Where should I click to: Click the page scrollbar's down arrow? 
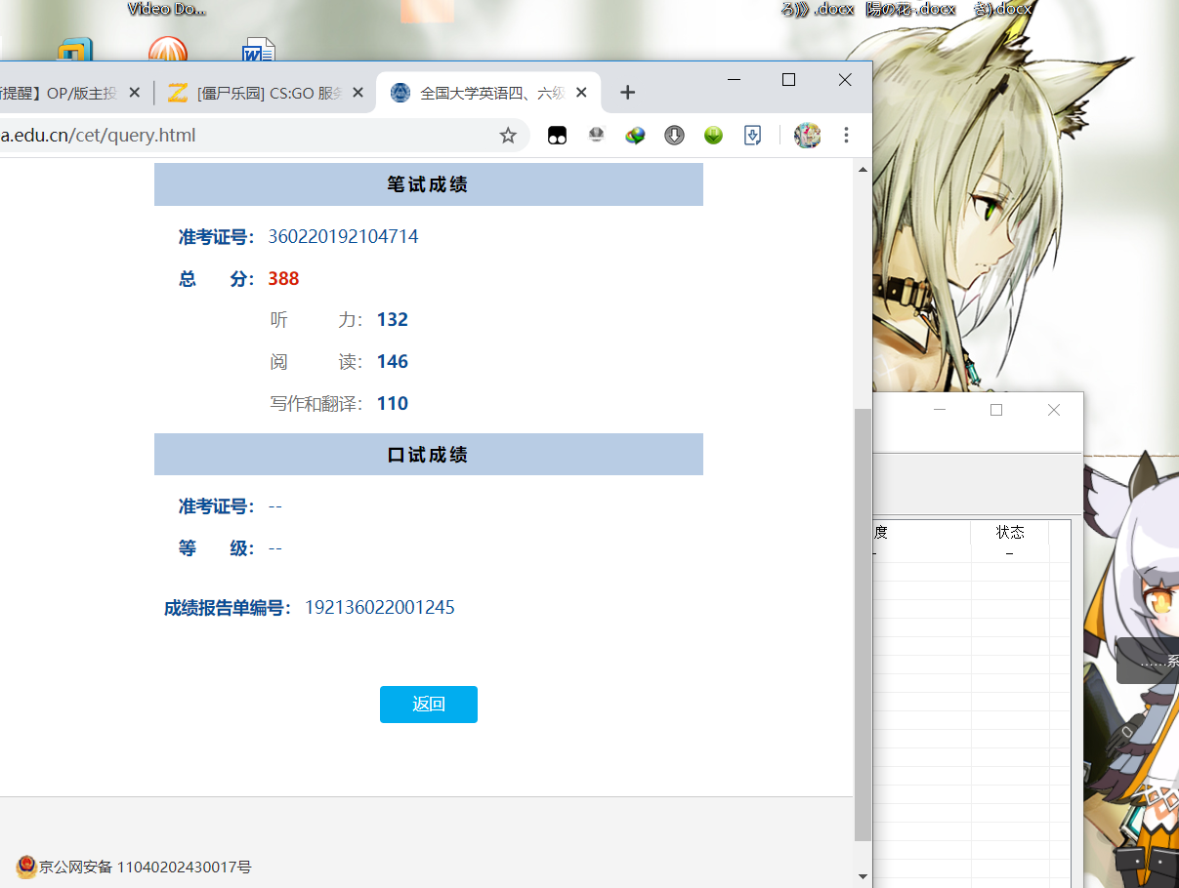tap(863, 874)
